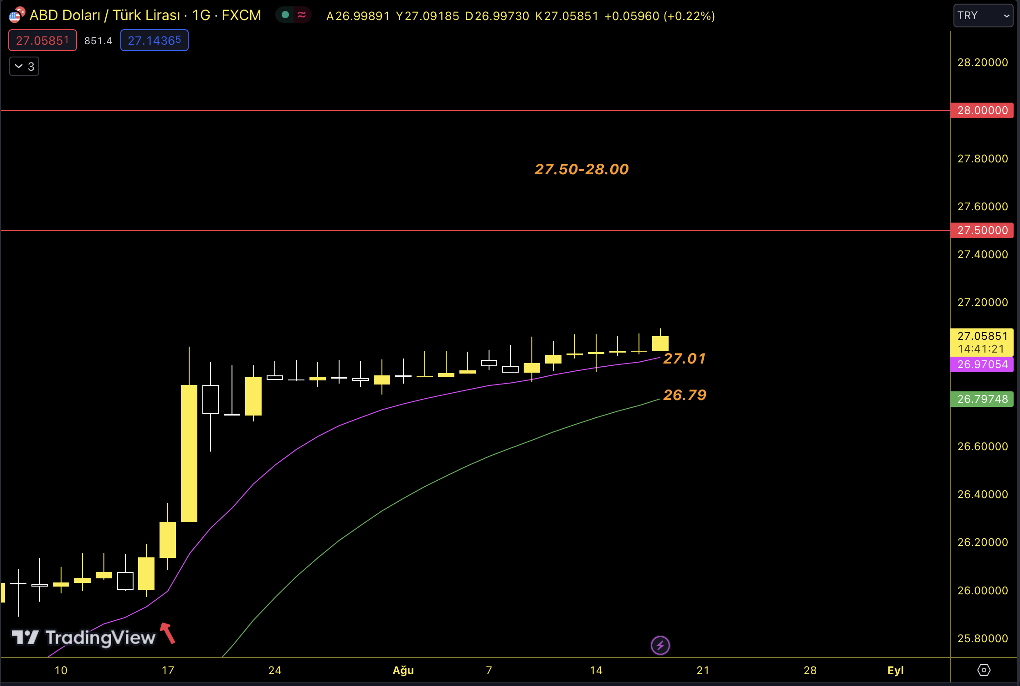Click the Eyl month label on time axis
The image size is (1020, 686).
click(896, 670)
